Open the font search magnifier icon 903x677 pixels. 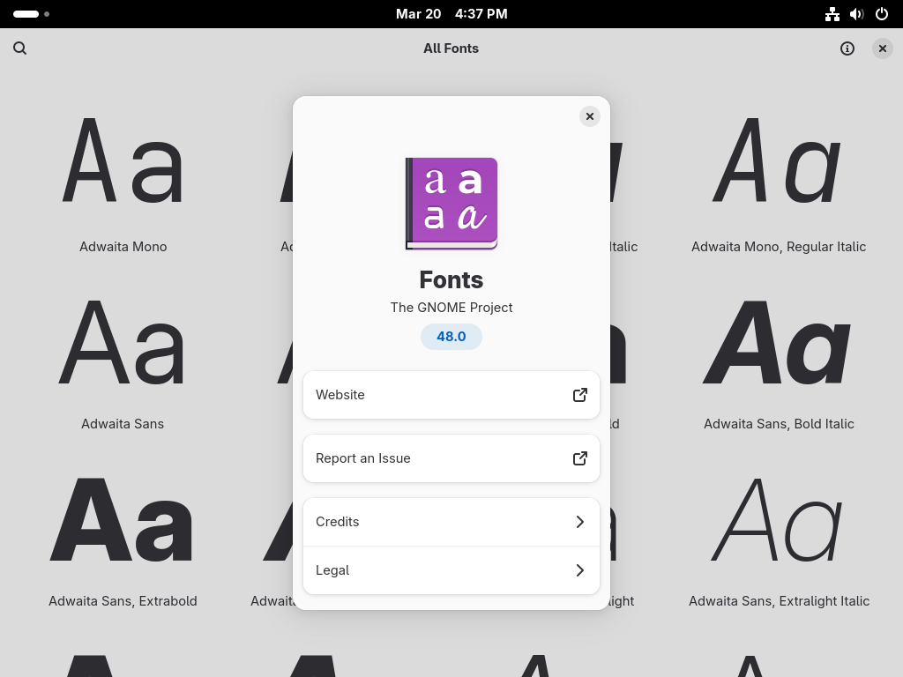(20, 48)
